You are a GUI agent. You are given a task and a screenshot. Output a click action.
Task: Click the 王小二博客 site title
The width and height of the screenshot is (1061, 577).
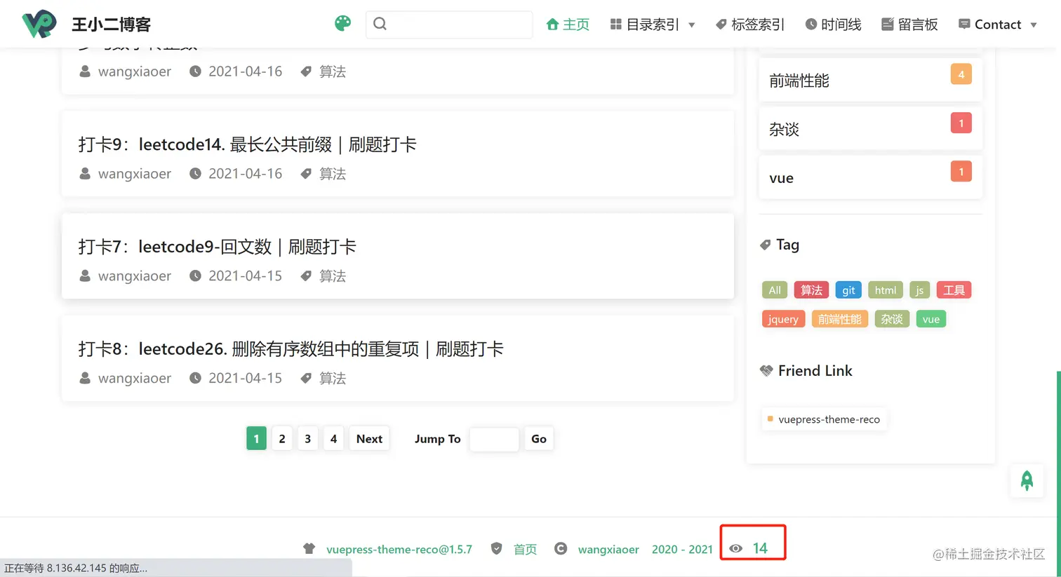[111, 25]
